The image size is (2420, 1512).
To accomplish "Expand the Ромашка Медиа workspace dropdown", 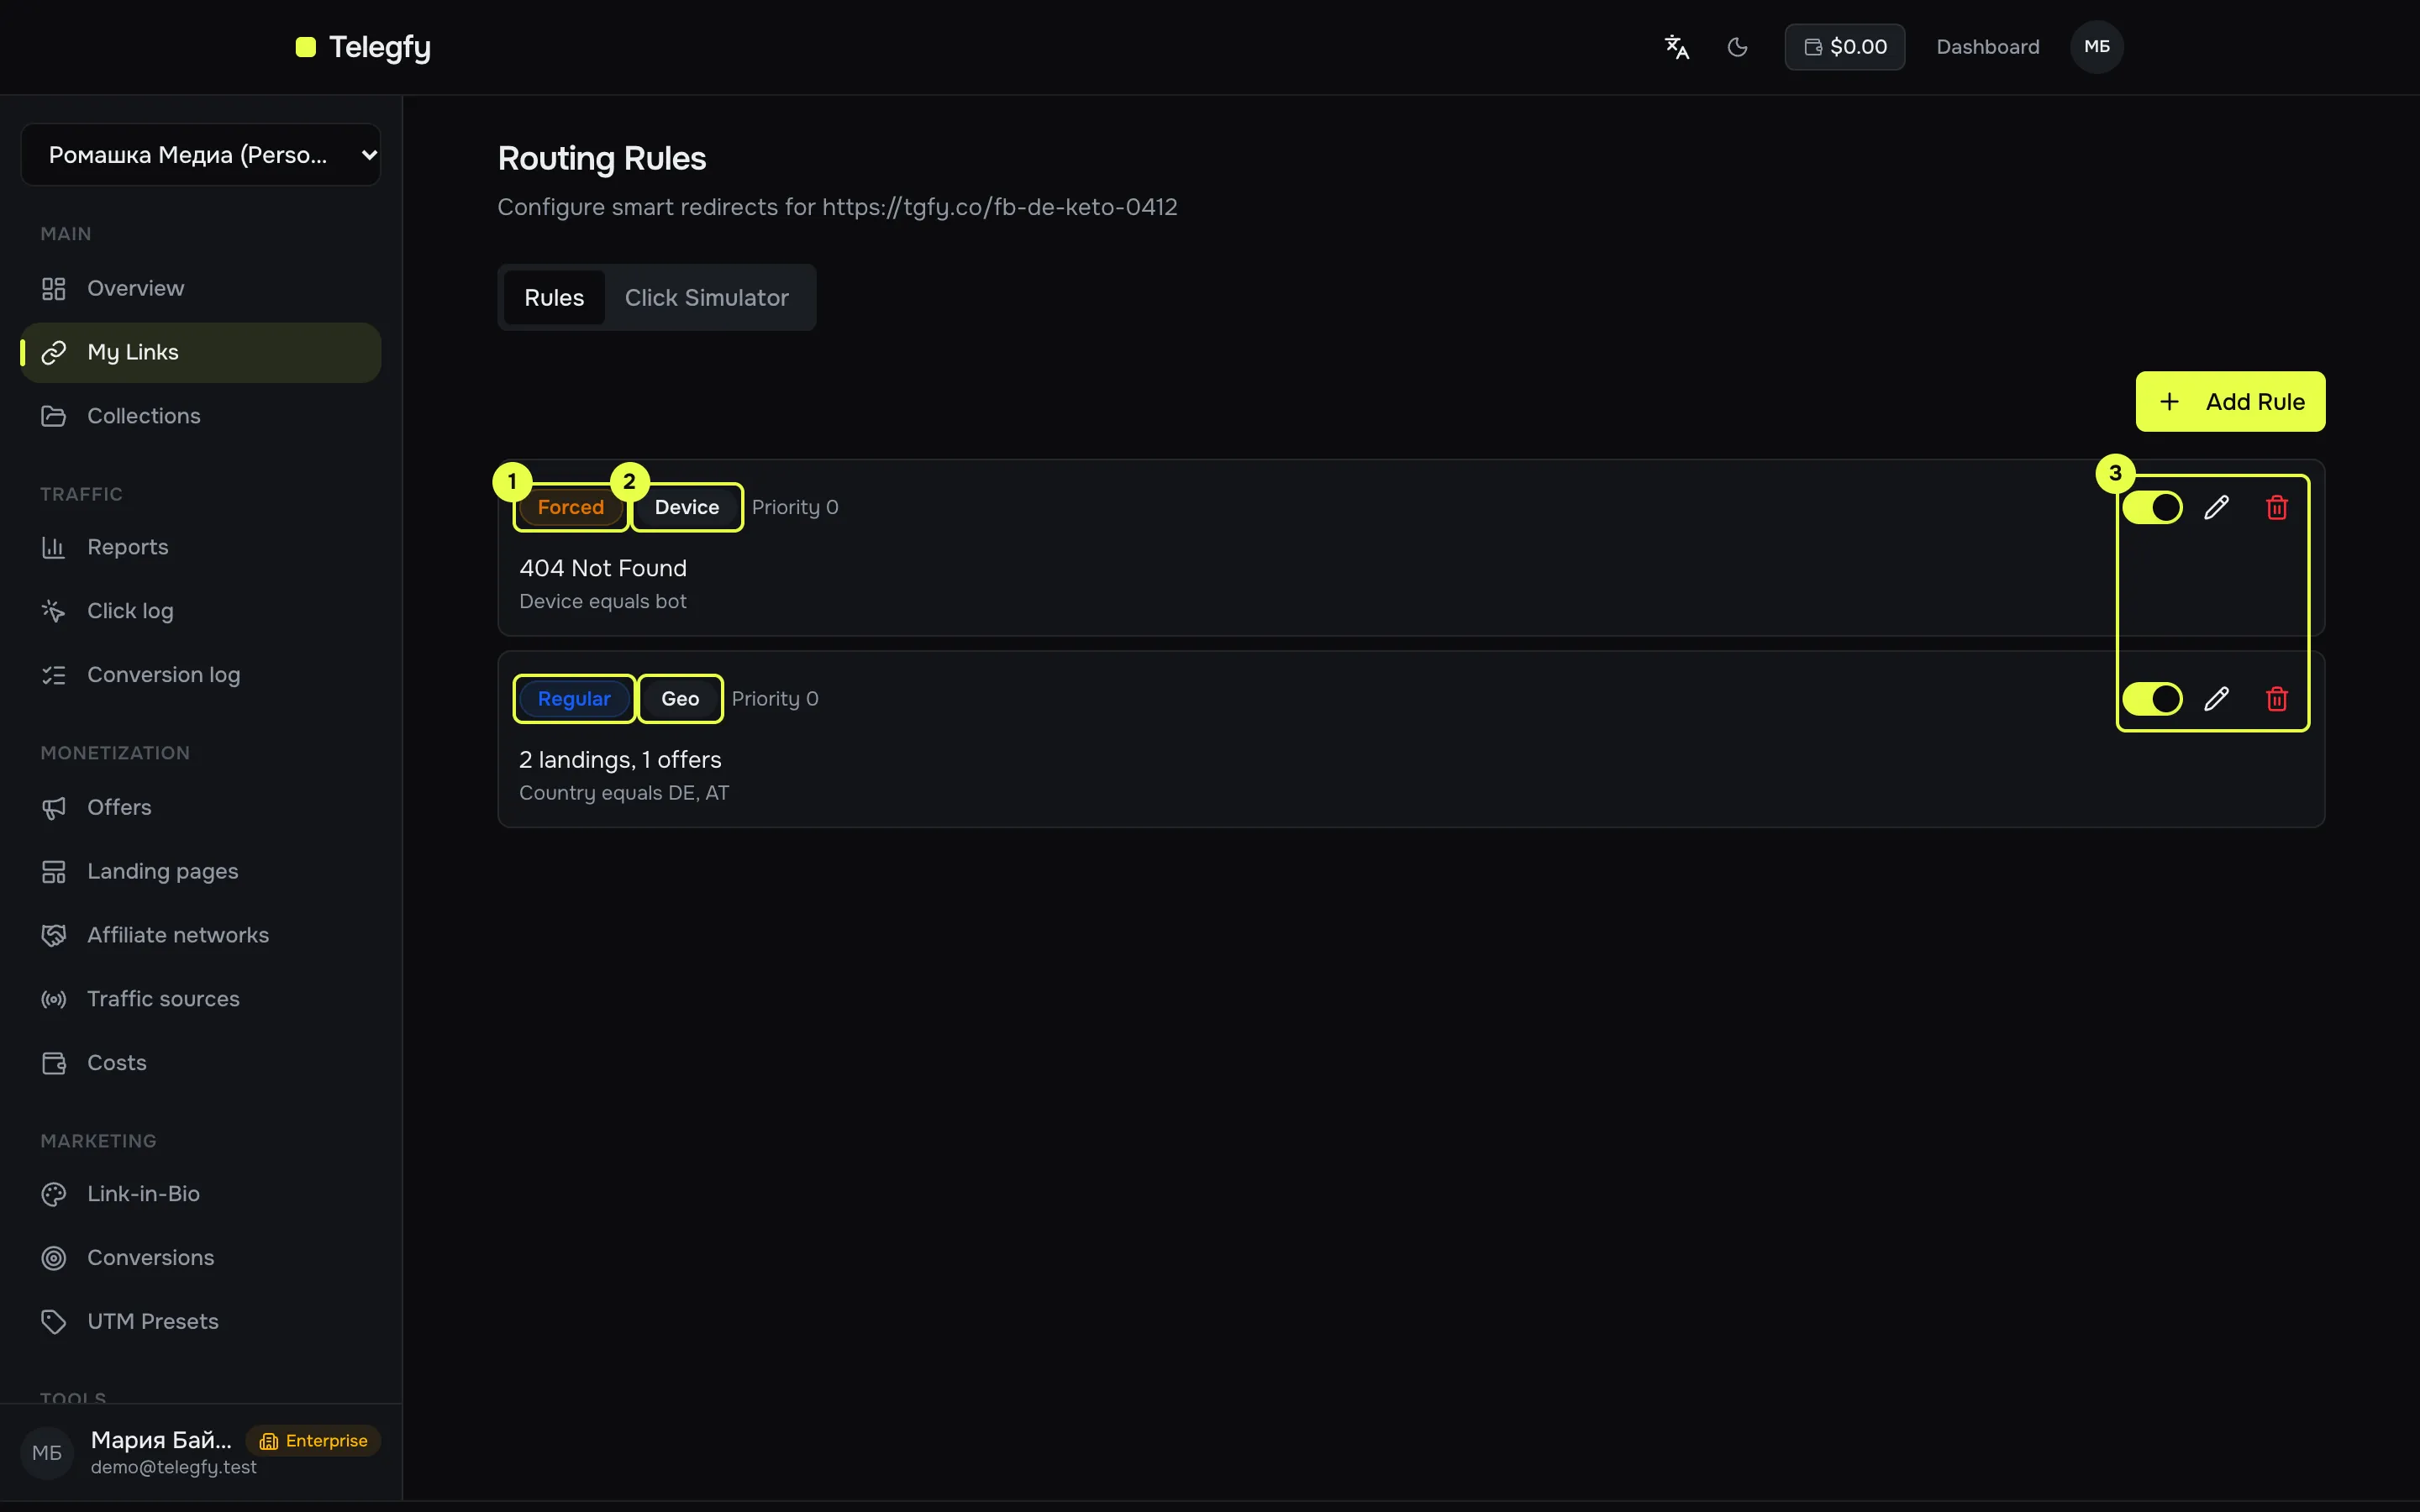I will click(201, 155).
